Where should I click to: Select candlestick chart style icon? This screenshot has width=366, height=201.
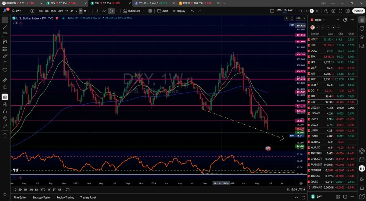112,11
